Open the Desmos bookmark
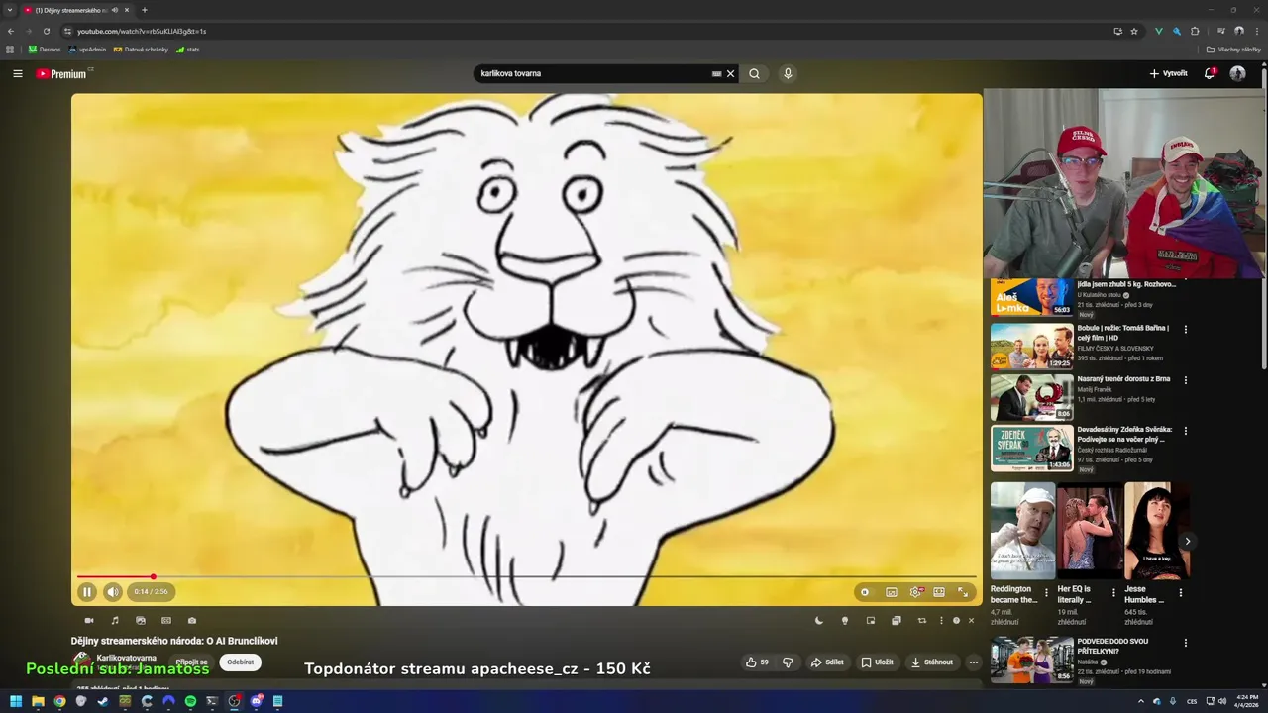 45,49
